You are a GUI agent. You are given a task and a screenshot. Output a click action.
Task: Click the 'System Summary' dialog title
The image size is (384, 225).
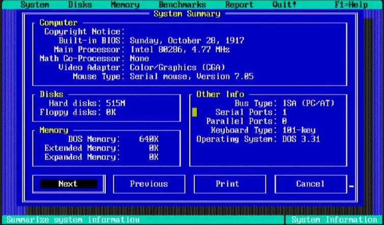pyautogui.click(x=187, y=14)
